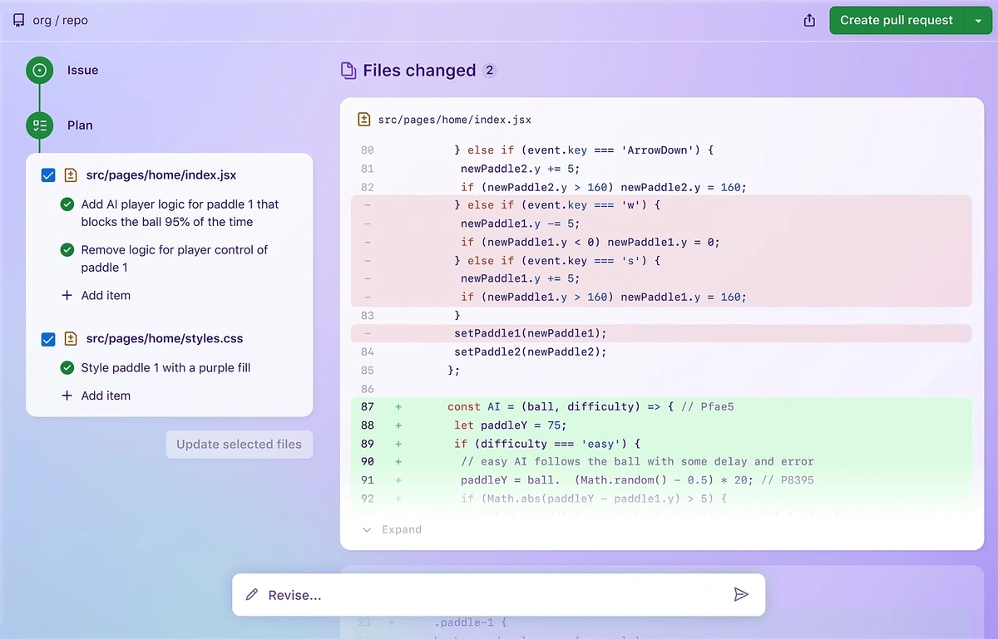
Task: Click the send arrow icon in Revise box
Action: 741,595
